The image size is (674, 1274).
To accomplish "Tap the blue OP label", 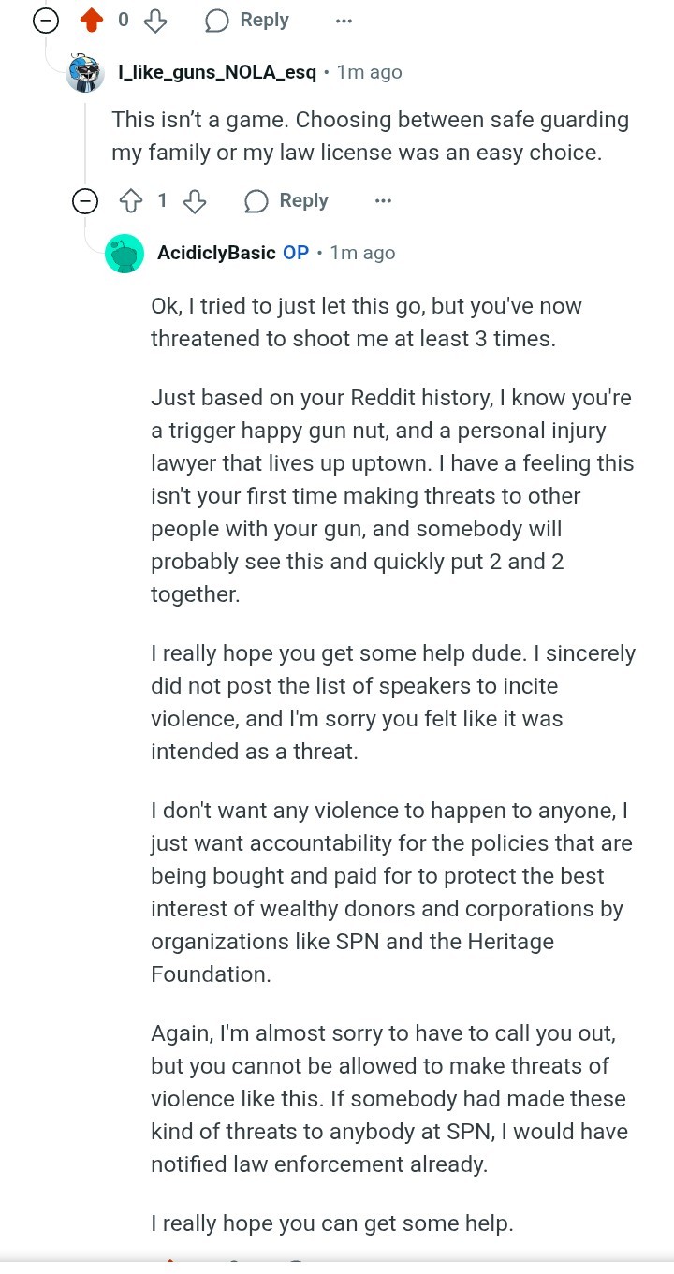I will tap(296, 253).
